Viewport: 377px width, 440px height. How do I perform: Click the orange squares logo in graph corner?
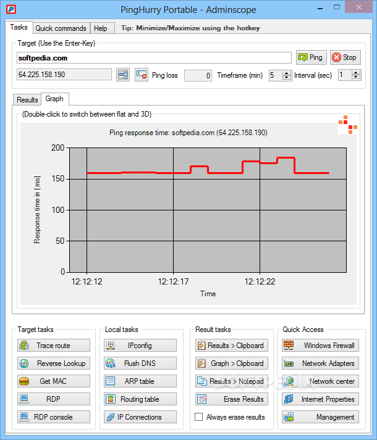click(348, 125)
